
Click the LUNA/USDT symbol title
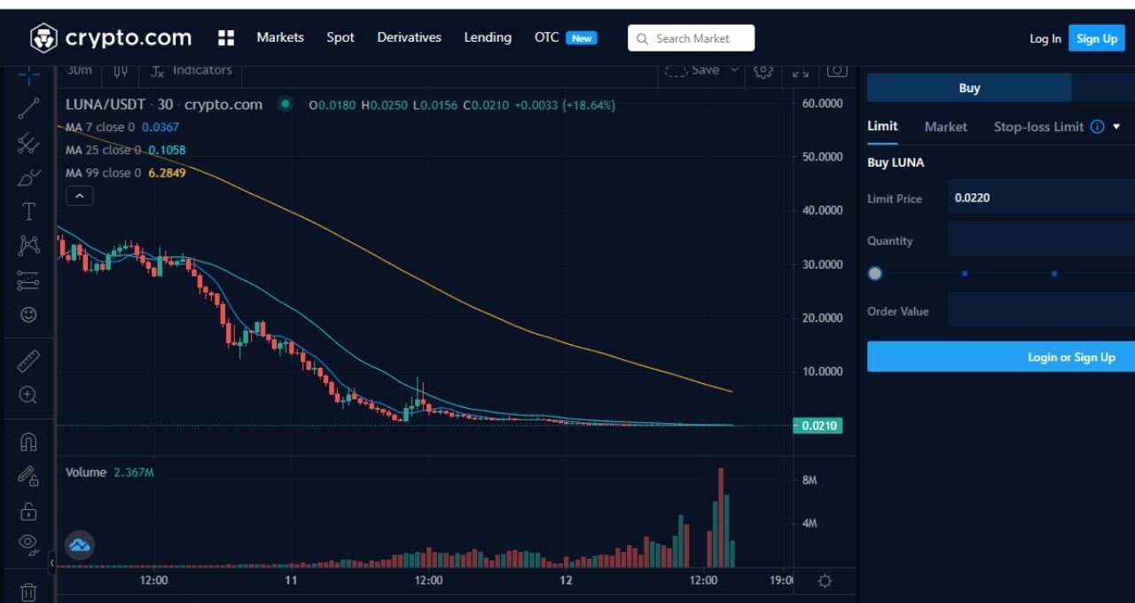tap(106, 105)
